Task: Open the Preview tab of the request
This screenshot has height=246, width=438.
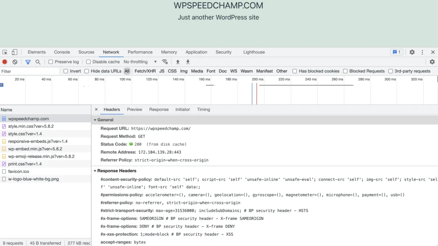Action: (x=135, y=109)
